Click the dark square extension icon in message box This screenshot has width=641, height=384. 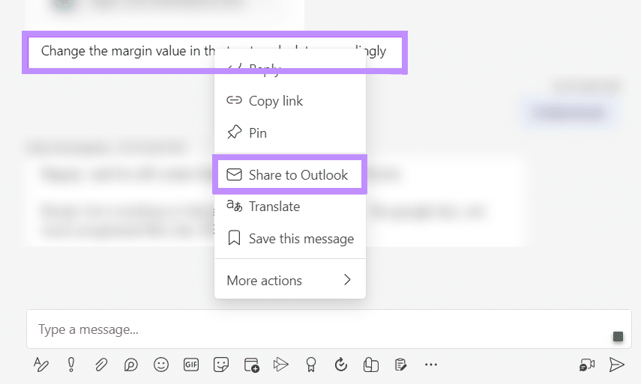618,337
